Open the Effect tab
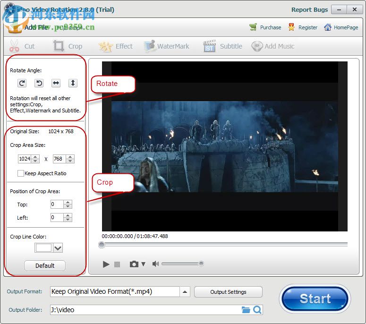This screenshot has width=366, height=324. (x=116, y=46)
